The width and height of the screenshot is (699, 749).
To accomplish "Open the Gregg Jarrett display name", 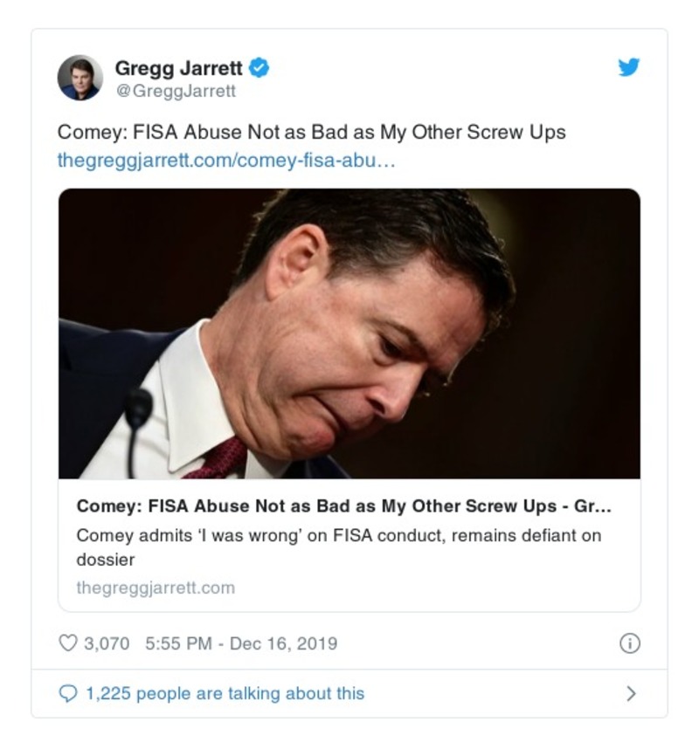I will (x=178, y=68).
